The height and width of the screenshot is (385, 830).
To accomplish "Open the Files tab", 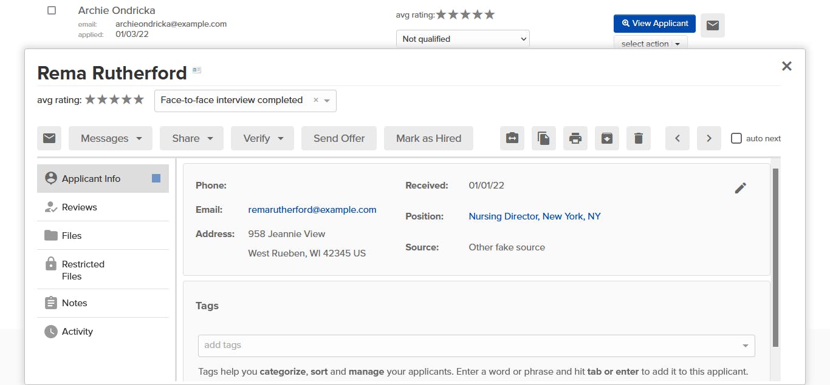I will (x=103, y=235).
